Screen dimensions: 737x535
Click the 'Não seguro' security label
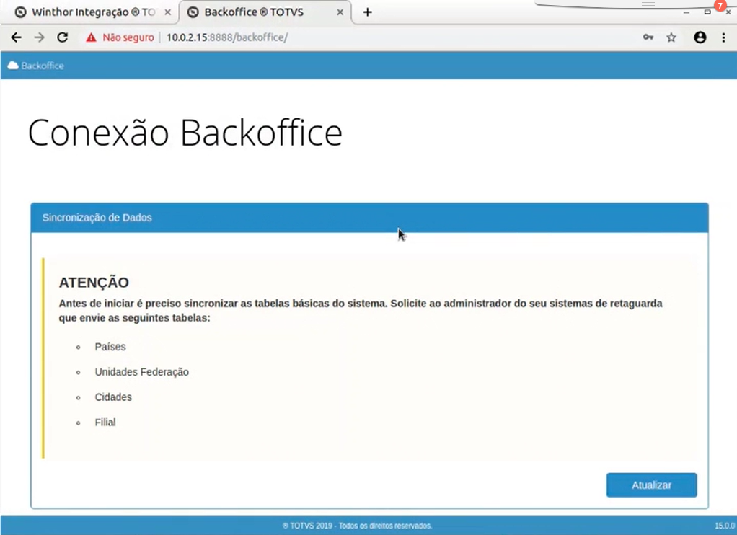point(128,37)
